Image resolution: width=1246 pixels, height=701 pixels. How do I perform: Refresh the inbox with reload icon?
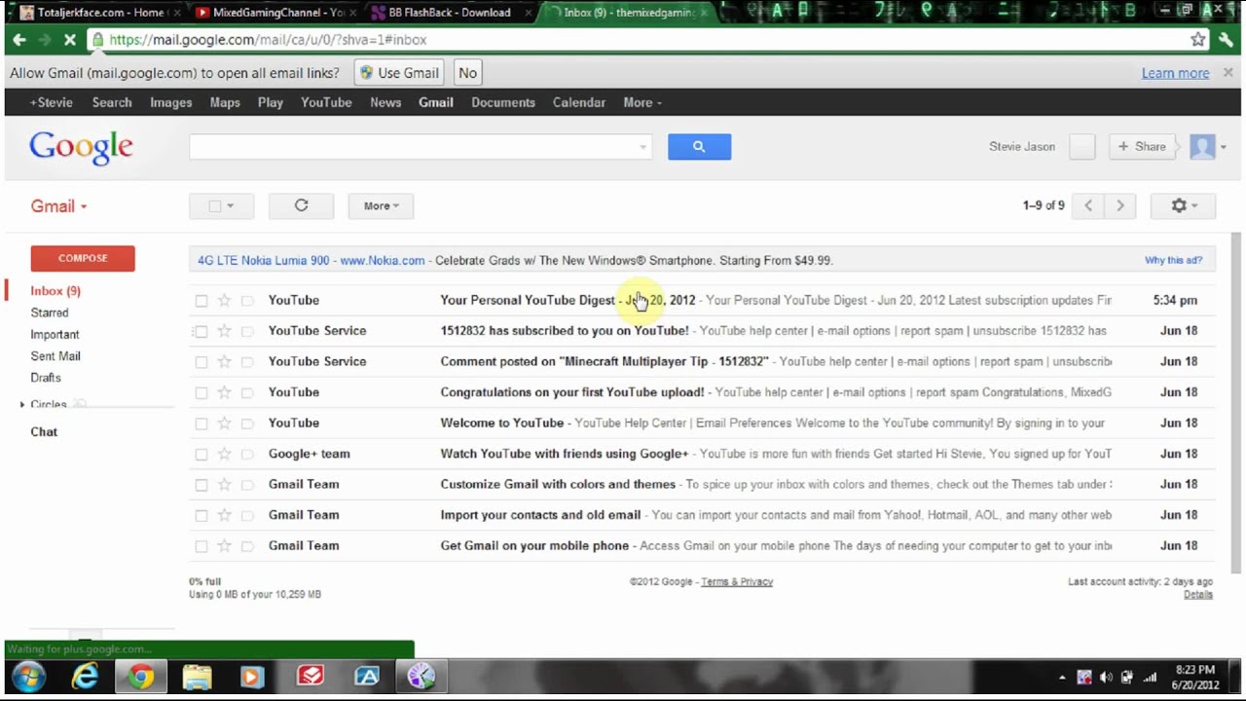301,205
